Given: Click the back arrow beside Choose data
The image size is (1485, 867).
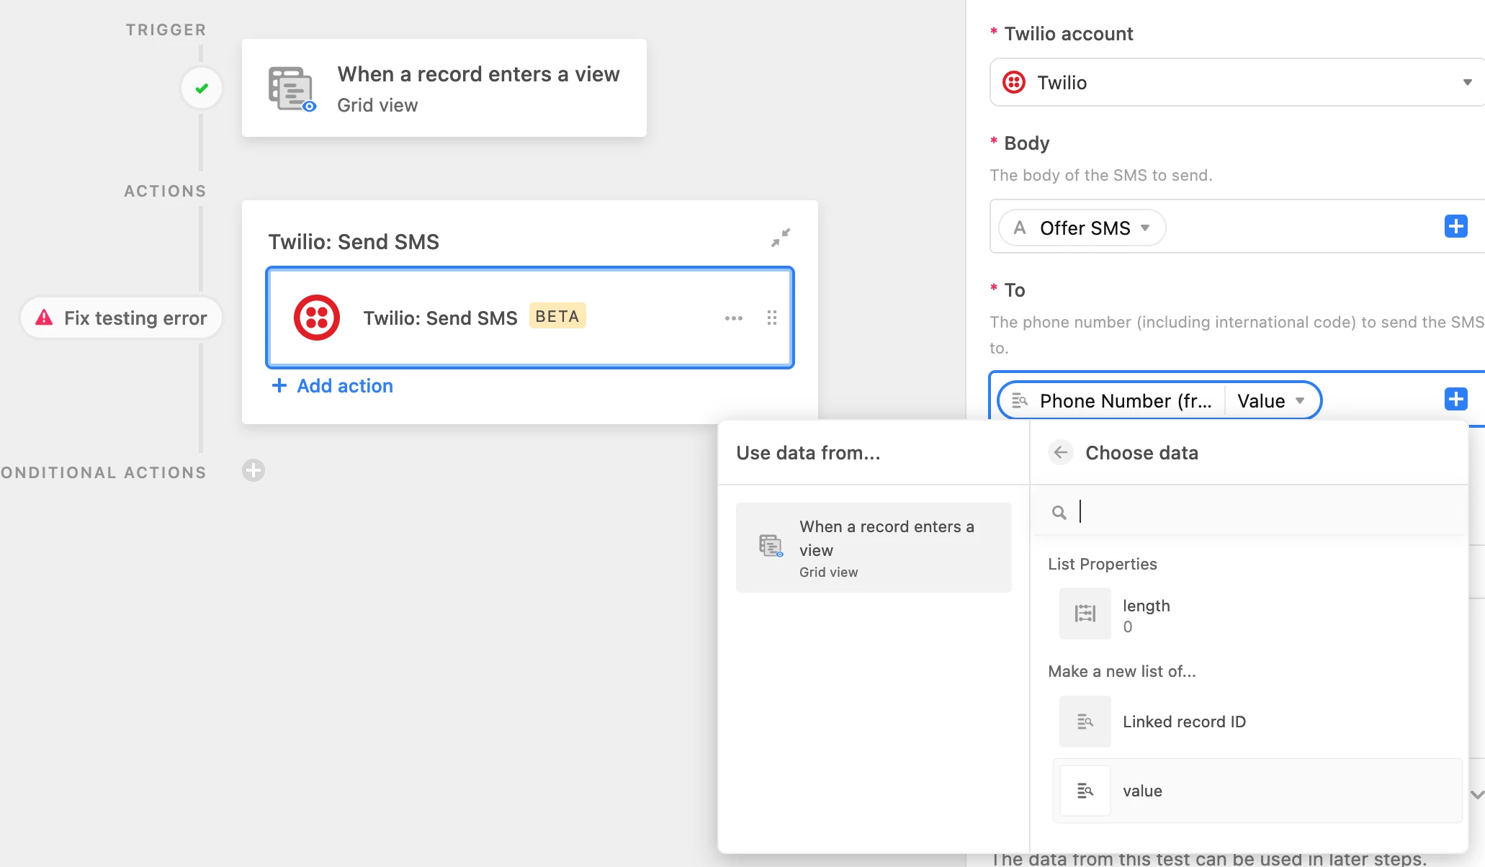Looking at the screenshot, I should (x=1060, y=453).
